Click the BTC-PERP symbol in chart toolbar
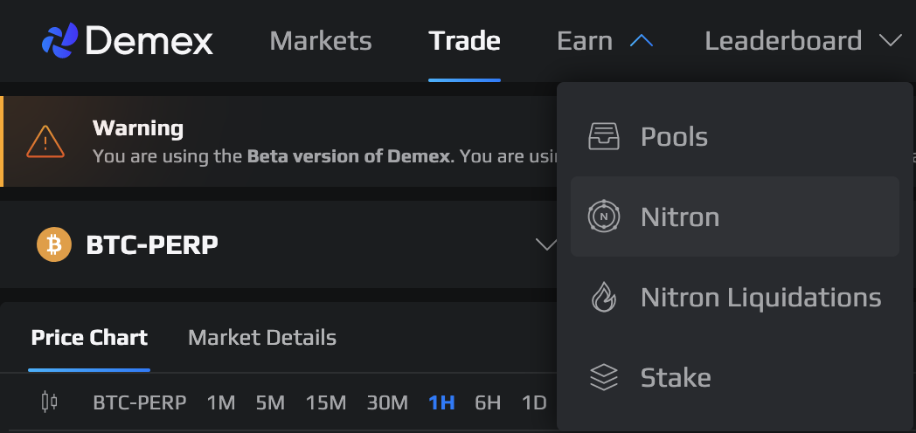The image size is (916, 433). (140, 403)
